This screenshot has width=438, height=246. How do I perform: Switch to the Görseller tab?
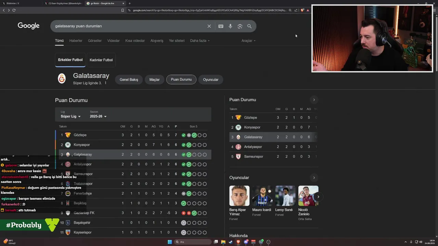[x=95, y=41]
